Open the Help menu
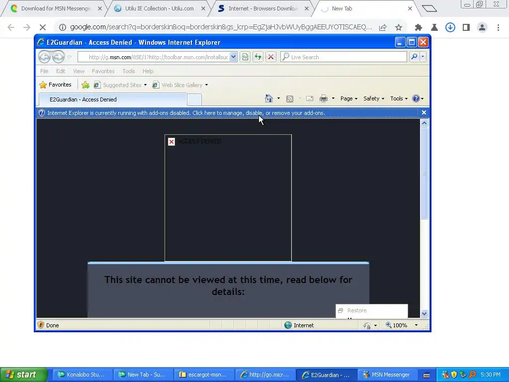 (148, 71)
